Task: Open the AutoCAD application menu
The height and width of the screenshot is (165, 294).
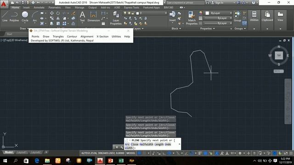Action: 4,4
